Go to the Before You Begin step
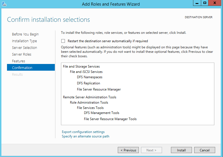This screenshot has height=157, width=223. pos(25,34)
